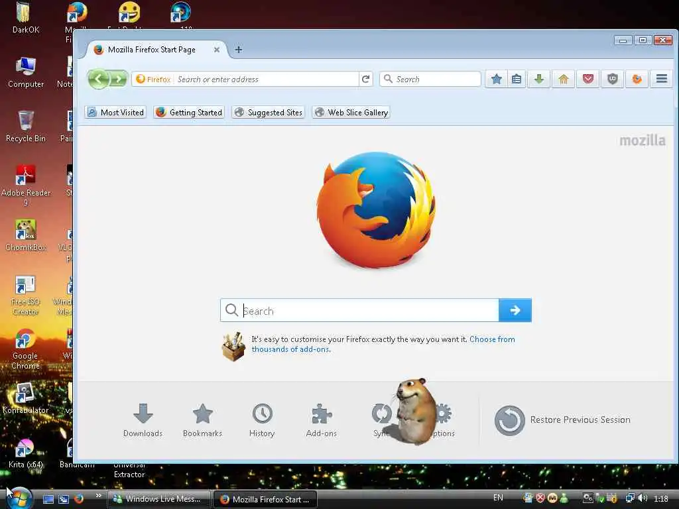Viewport: 679px width, 509px height.
Task: Click the Firefox identity icon in address bar
Action: pyautogui.click(x=153, y=80)
